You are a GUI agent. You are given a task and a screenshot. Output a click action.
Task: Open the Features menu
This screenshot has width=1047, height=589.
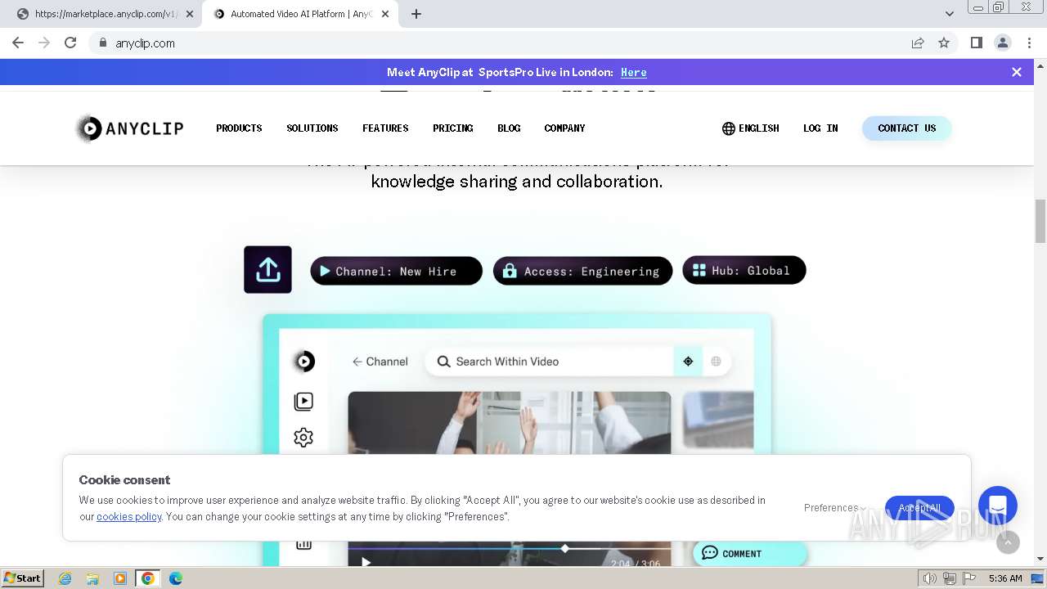(385, 128)
